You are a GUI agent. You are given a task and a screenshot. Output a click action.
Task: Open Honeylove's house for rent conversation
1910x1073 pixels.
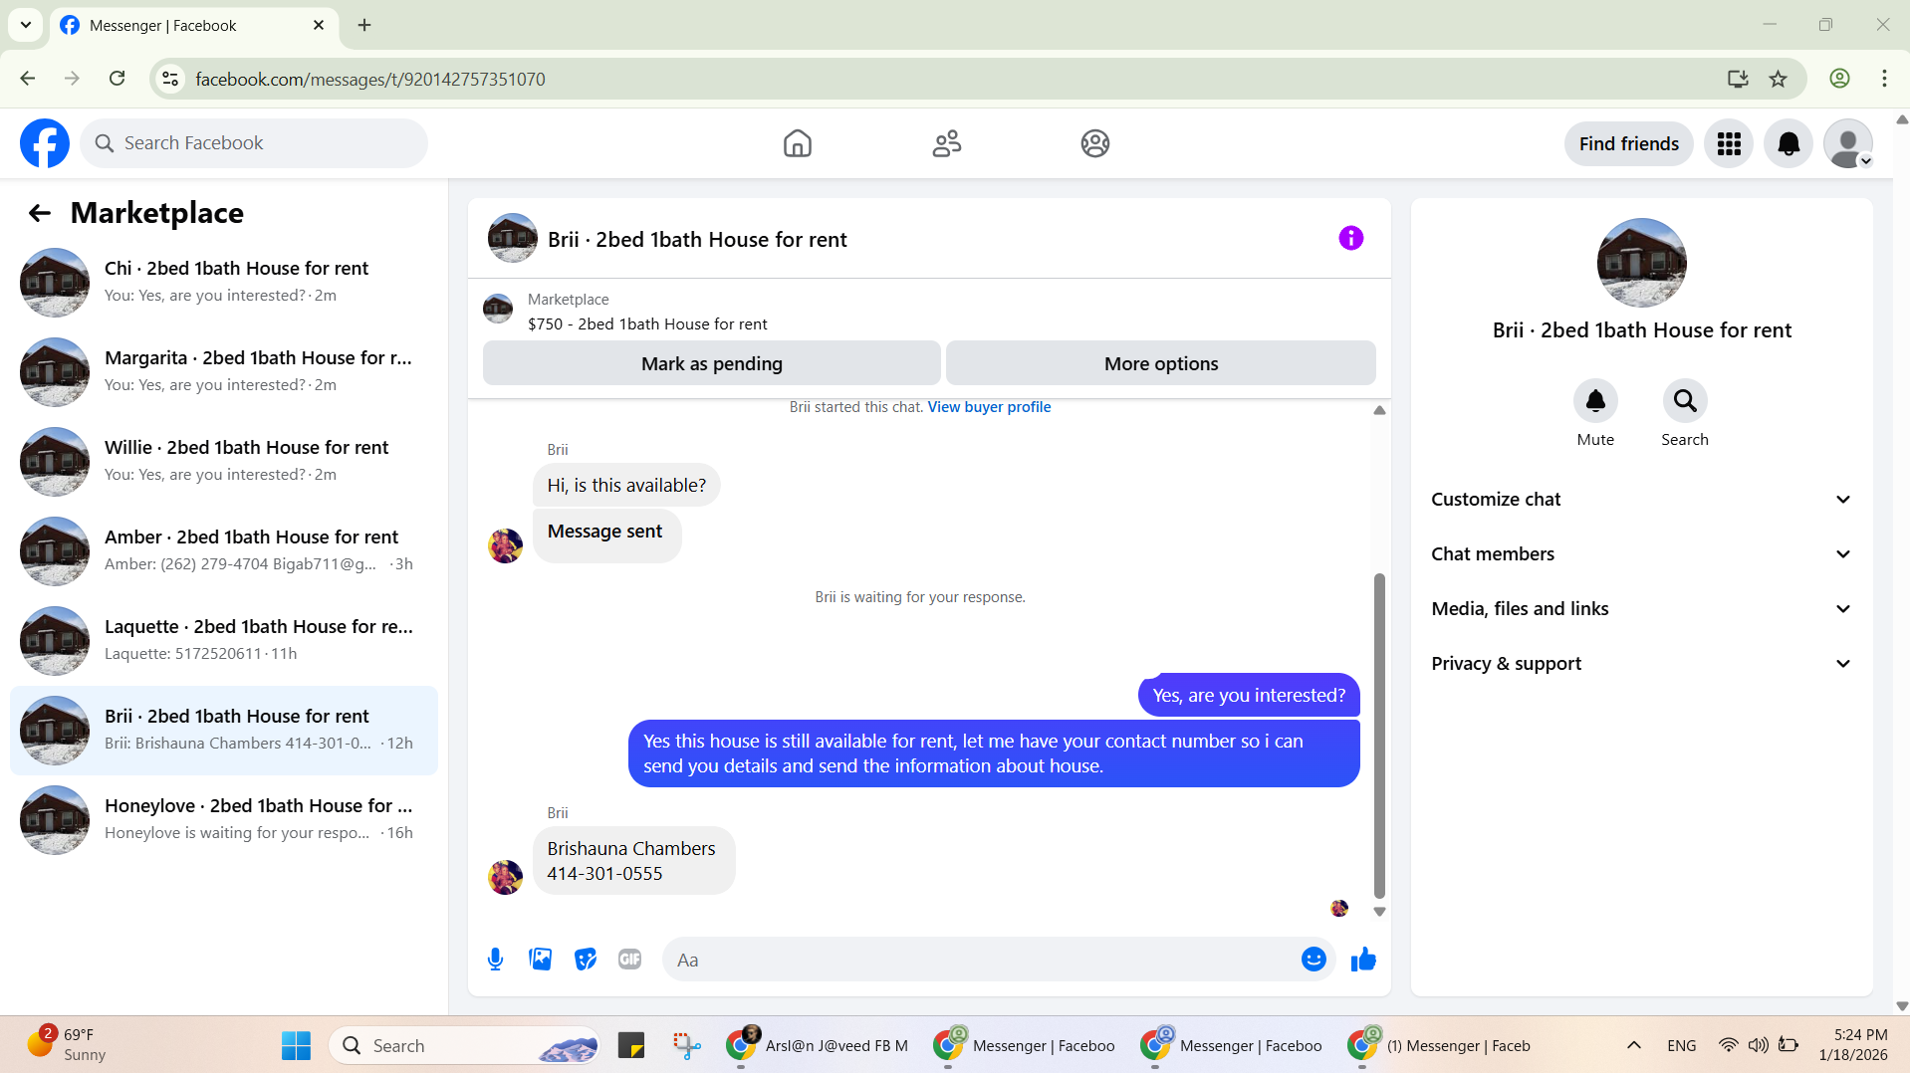224,819
